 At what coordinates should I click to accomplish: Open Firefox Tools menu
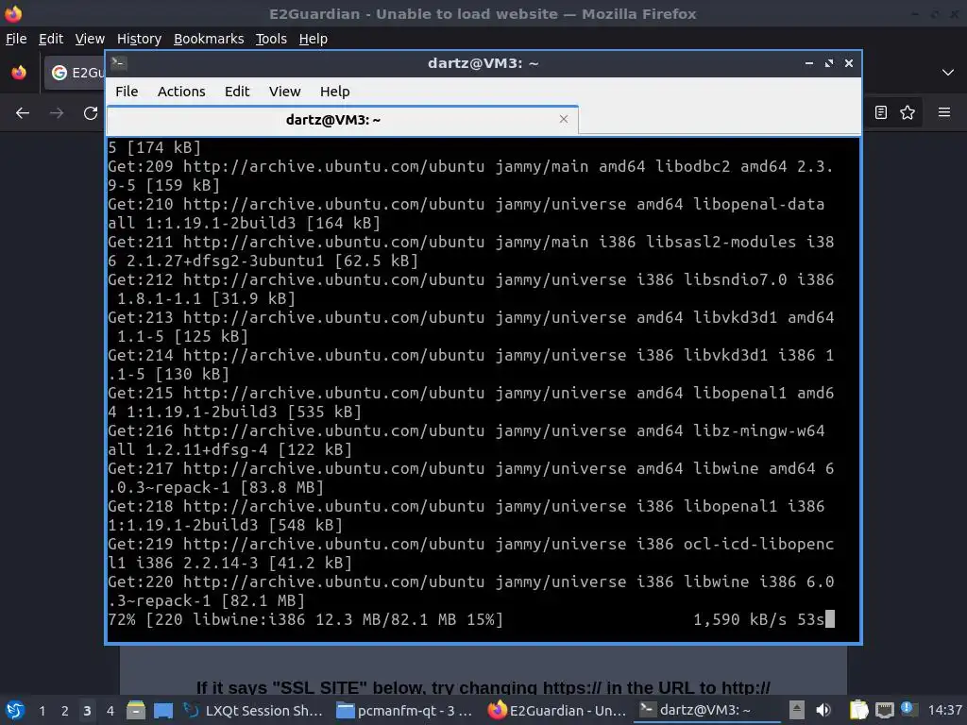[271, 39]
